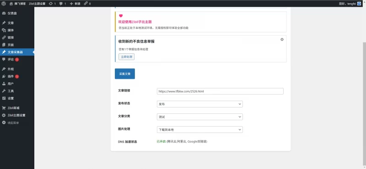
Task: Open the 发布状态 dropdown
Action: (200, 104)
